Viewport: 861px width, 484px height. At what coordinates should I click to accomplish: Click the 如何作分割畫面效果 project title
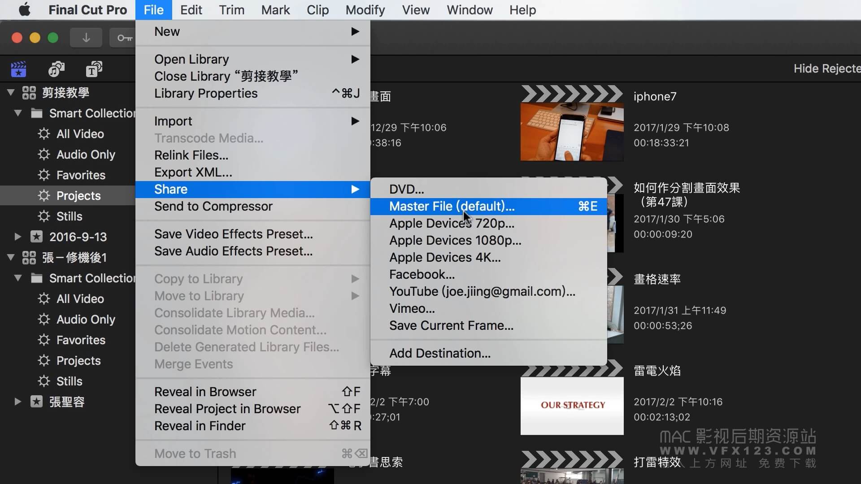687,194
